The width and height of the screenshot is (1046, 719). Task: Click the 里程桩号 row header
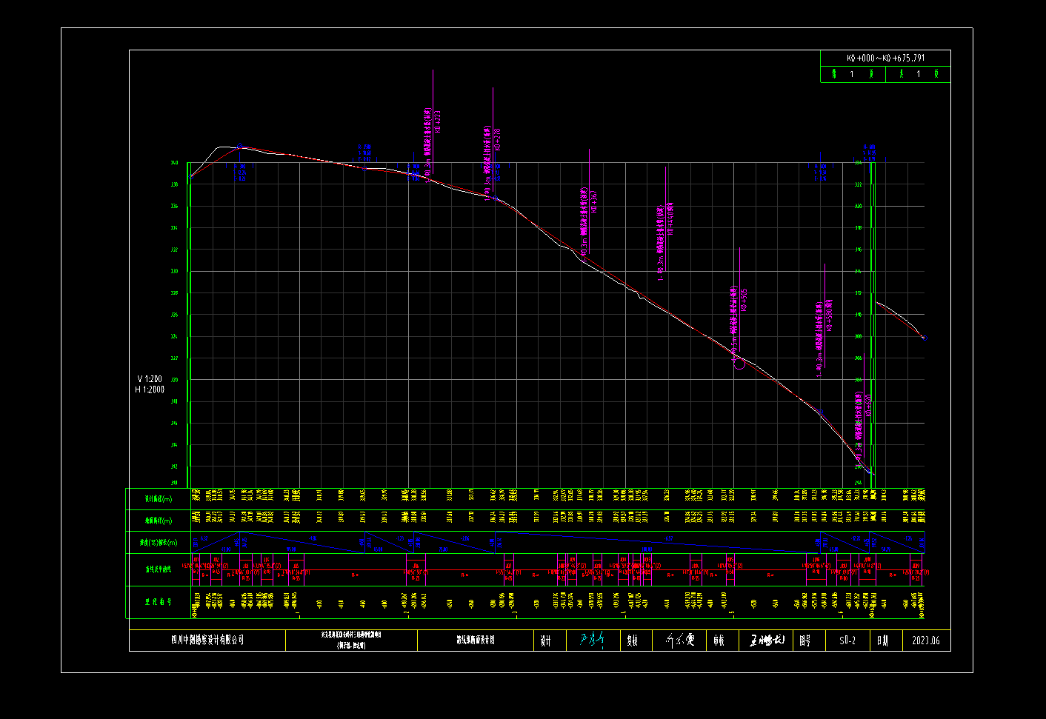tap(158, 602)
